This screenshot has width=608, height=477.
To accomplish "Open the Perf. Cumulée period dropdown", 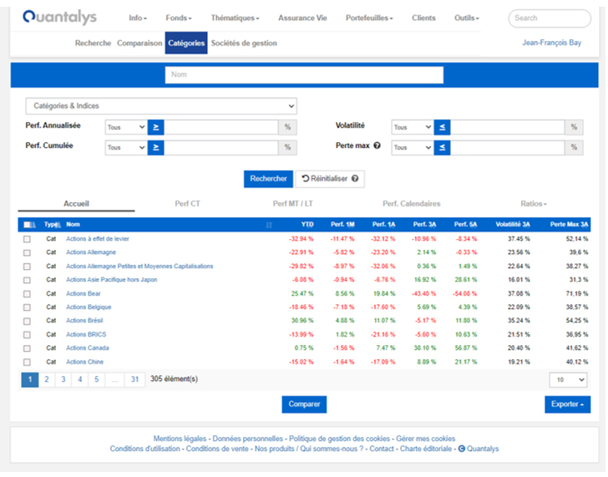I will coord(125,147).
